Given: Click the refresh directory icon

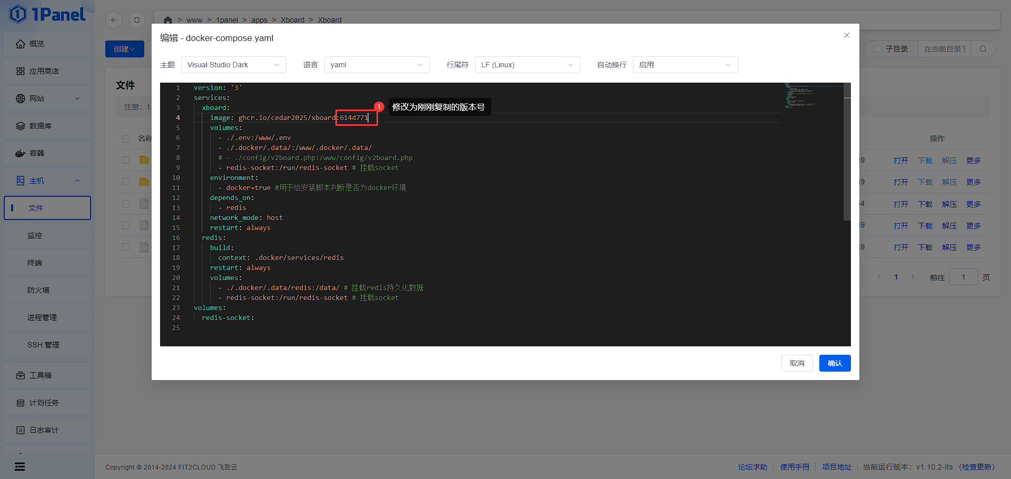Looking at the screenshot, I should click(x=137, y=20).
